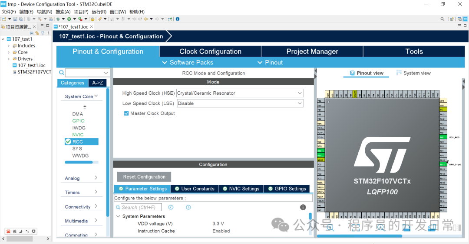
Task: Click the pinout view horizontal scrollbar
Action: 359,236
